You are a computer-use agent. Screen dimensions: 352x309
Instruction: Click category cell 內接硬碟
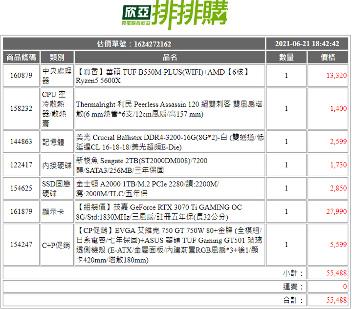(57, 165)
